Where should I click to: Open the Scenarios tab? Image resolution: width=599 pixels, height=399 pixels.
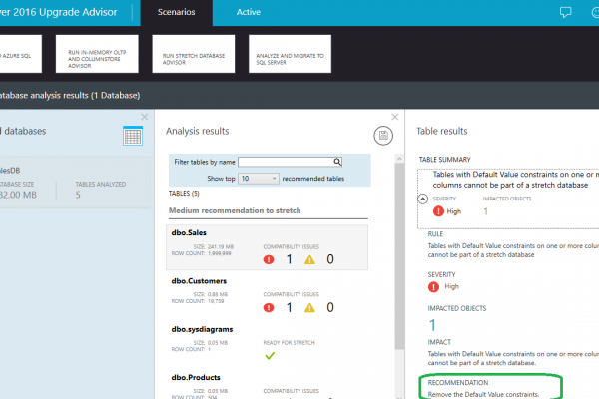176,12
